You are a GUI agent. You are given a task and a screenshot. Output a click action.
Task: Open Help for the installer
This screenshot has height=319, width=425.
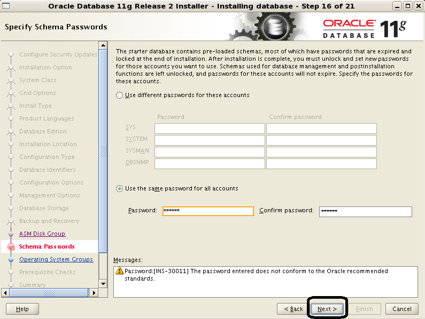tap(22, 309)
